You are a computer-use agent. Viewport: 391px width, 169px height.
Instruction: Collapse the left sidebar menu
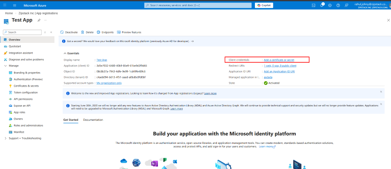[x=51, y=32]
